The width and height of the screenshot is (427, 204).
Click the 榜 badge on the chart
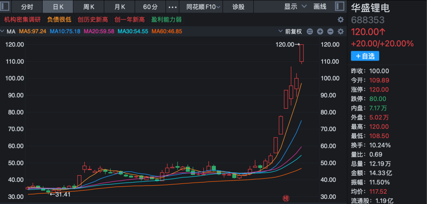pyautogui.click(x=286, y=199)
